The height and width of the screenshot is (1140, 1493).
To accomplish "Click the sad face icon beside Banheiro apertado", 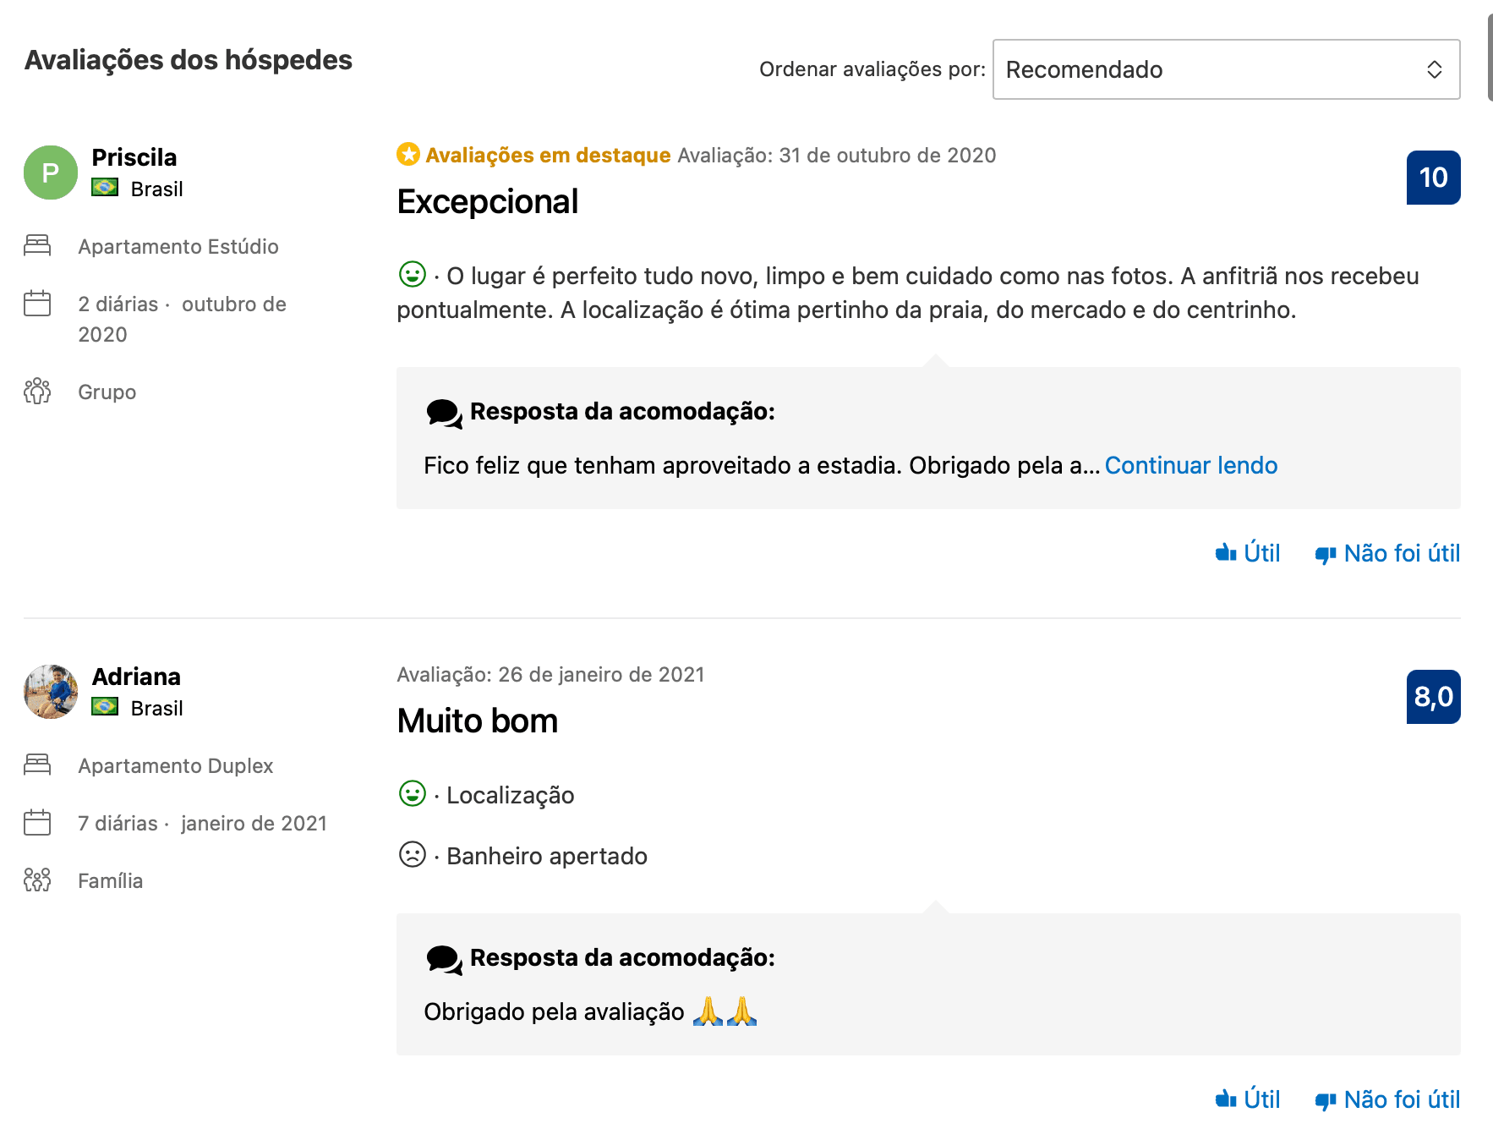I will pyautogui.click(x=413, y=854).
